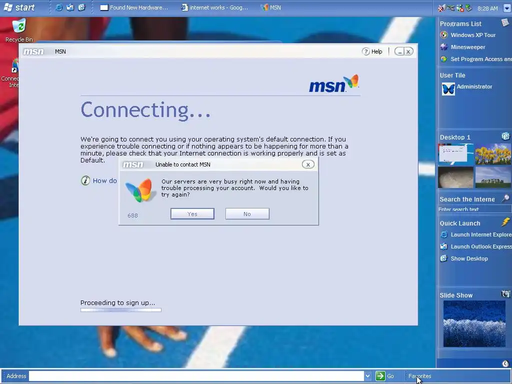Click the Minesweeper mine icon

444,47
